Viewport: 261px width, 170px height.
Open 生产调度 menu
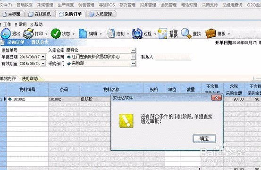tap(66, 5)
